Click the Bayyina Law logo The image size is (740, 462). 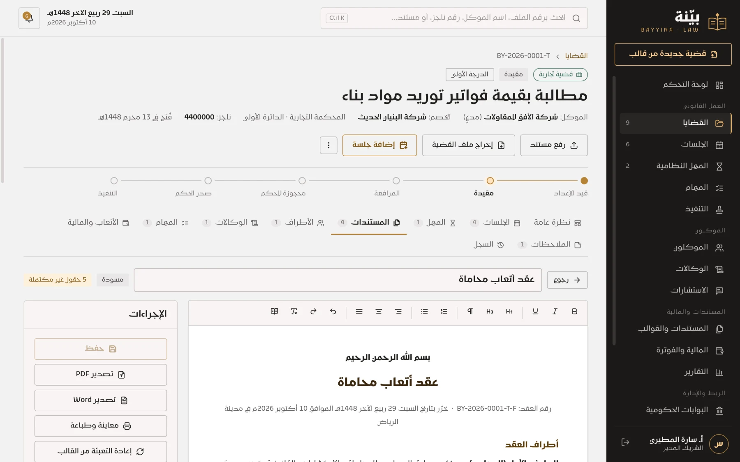click(x=684, y=21)
